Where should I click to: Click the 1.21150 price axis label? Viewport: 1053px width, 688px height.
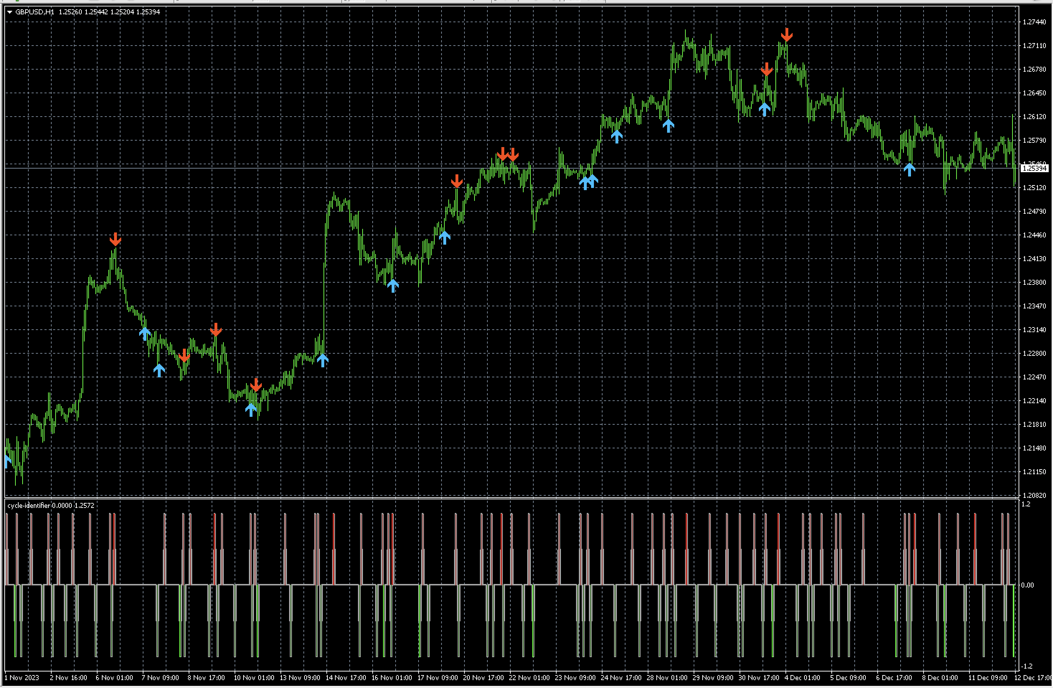1034,472
